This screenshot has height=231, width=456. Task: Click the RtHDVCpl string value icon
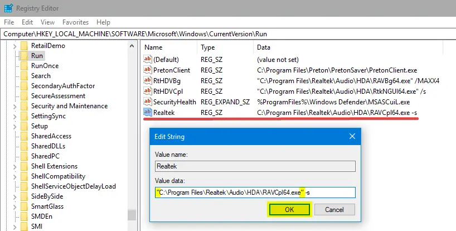[147, 91]
